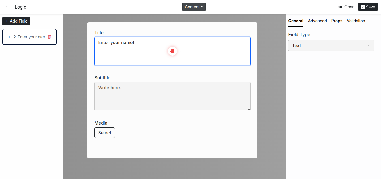Preview the form with the eye Open button
Screen dimensions: 381x179
[x=346, y=7]
